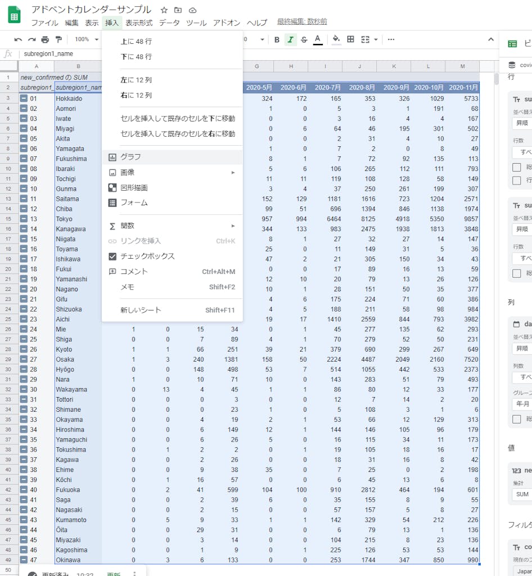Select チェックボックス from the insert menu
Screen dimensions: 532x576
point(172,256)
